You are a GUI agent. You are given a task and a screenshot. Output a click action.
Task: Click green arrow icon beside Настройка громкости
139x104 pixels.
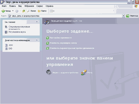click(x=47, y=38)
